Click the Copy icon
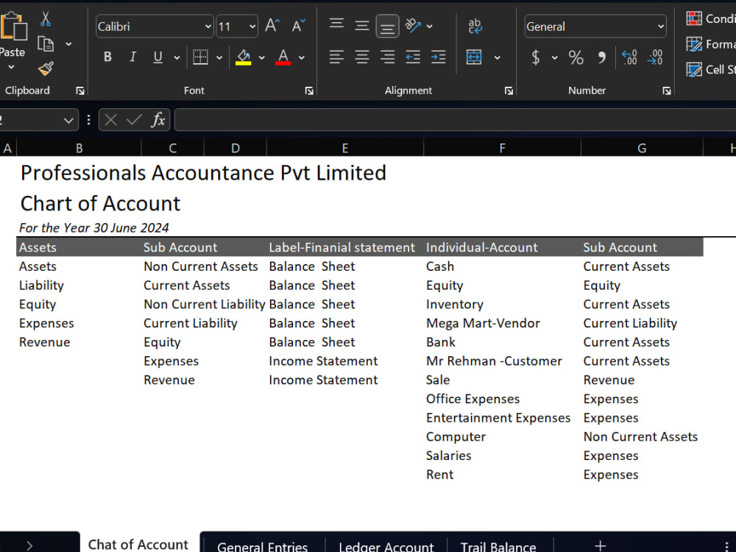 (46, 43)
